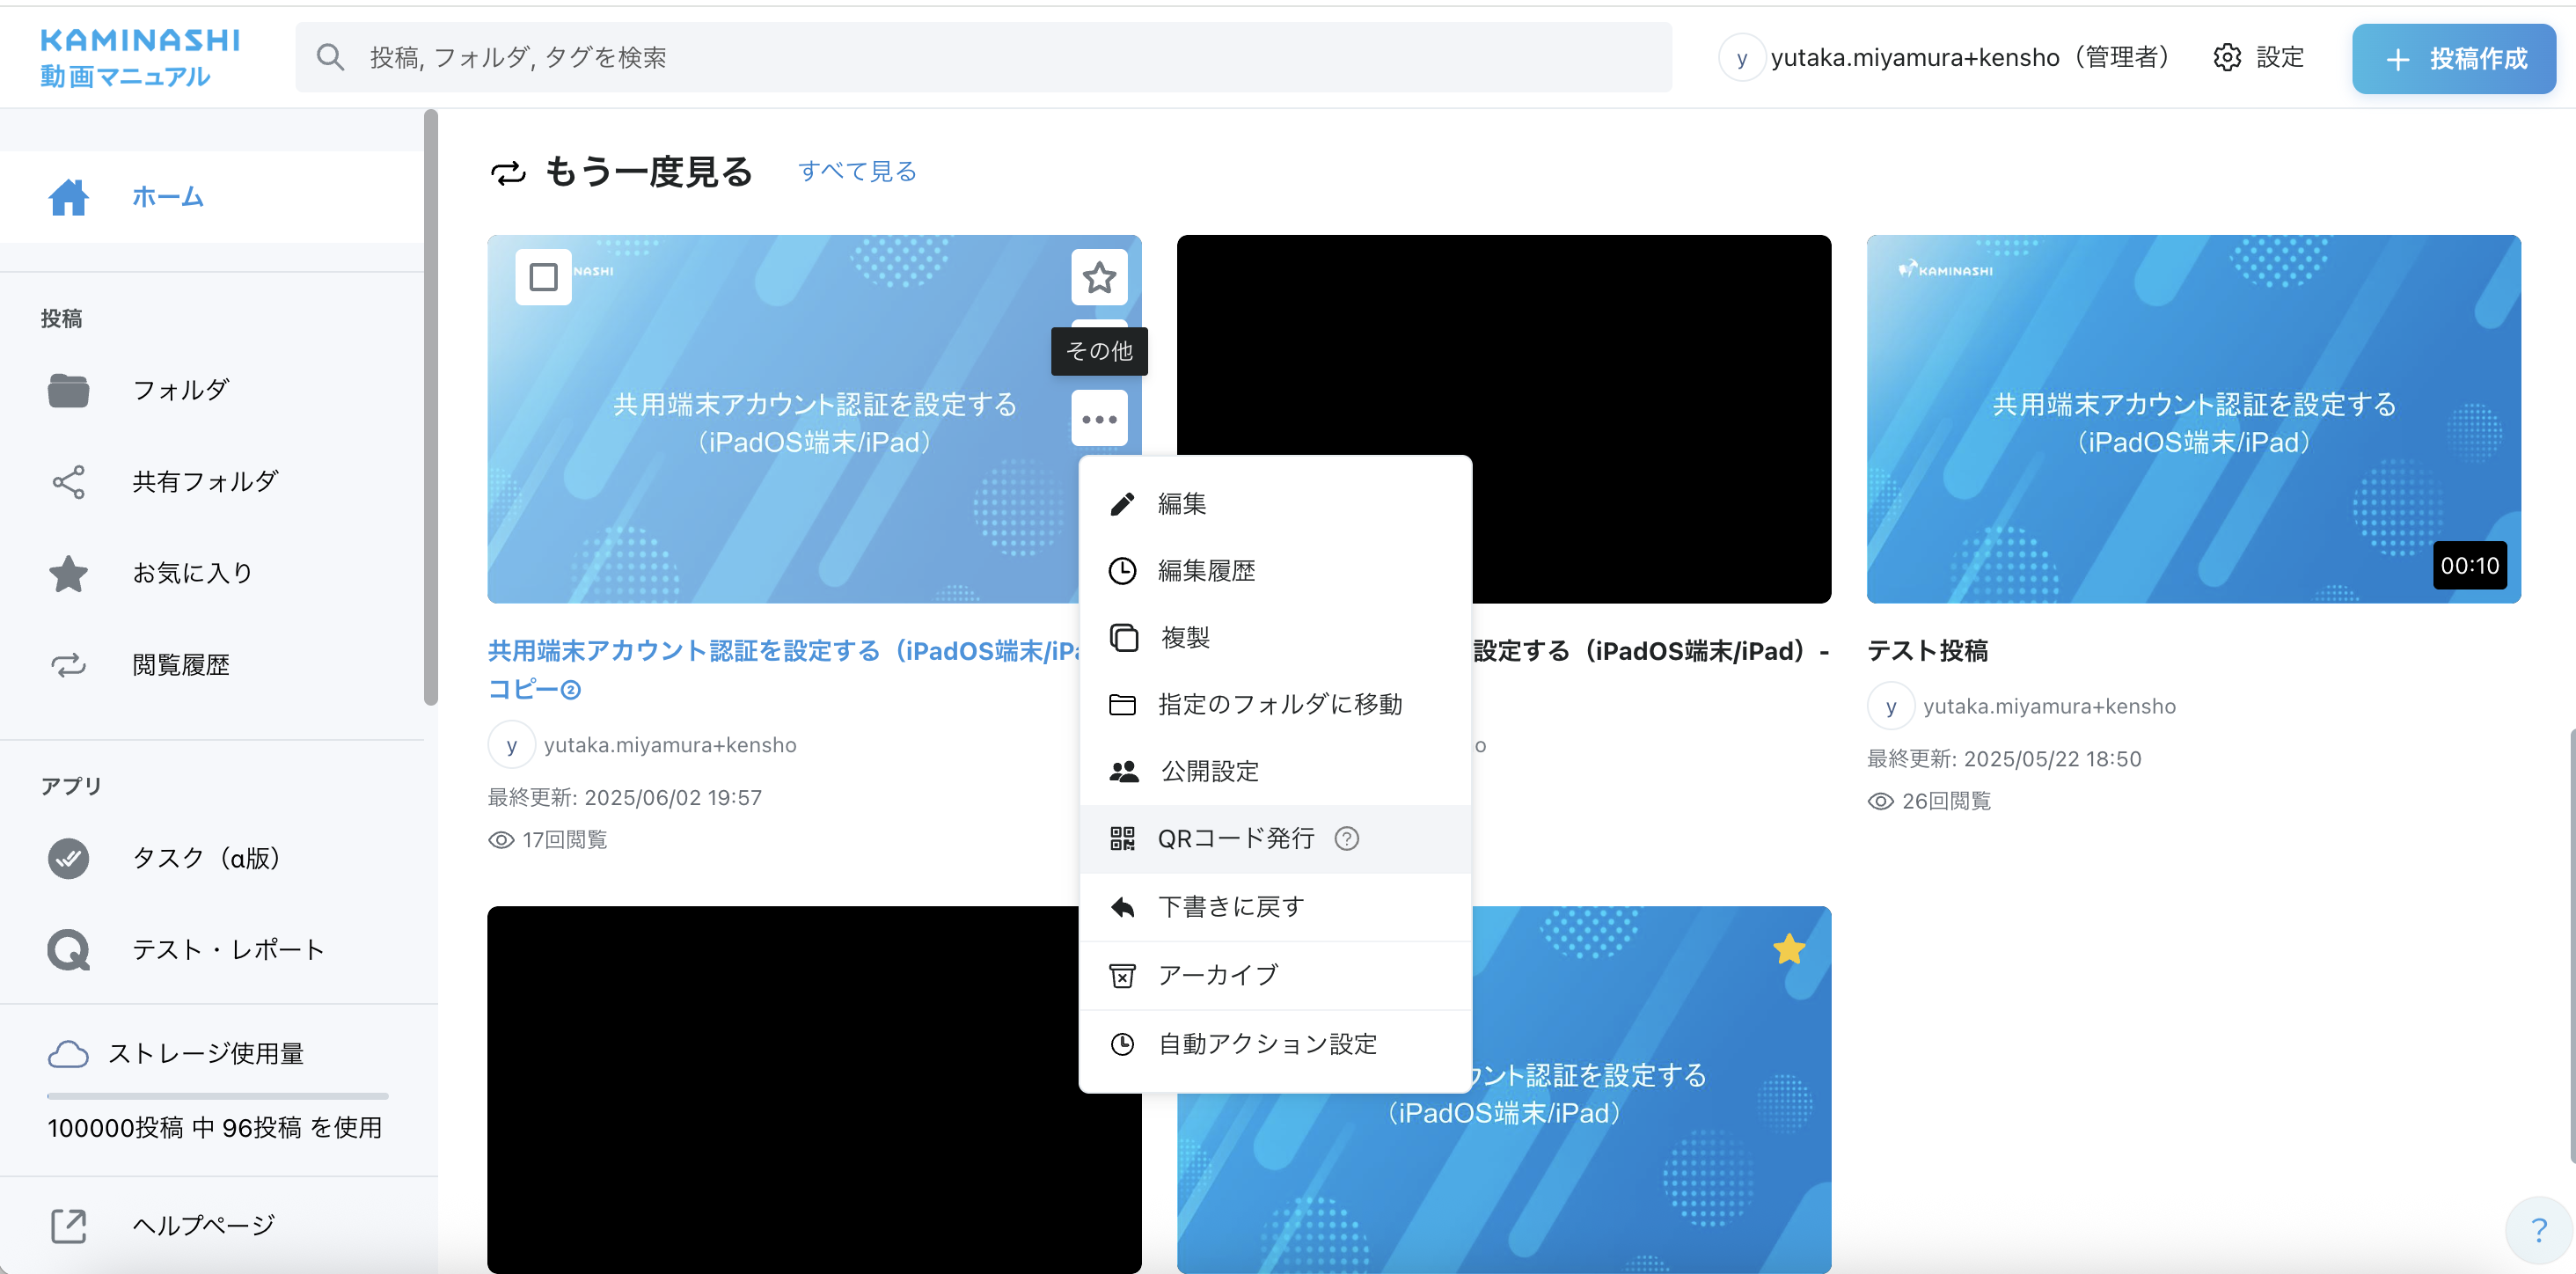The height and width of the screenshot is (1274, 2576).
Task: Click the ホーム house icon
Action: 68,197
